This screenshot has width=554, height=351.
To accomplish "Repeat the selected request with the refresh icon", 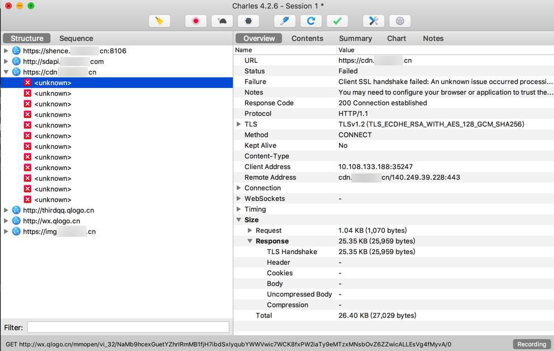I will [311, 21].
